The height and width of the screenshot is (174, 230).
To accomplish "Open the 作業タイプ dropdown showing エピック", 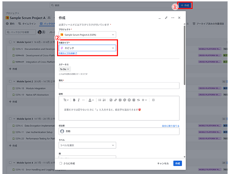I will pyautogui.click(x=87, y=48).
